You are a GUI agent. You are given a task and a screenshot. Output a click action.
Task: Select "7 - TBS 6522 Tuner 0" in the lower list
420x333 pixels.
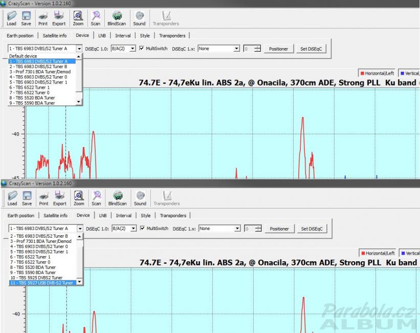click(43, 262)
